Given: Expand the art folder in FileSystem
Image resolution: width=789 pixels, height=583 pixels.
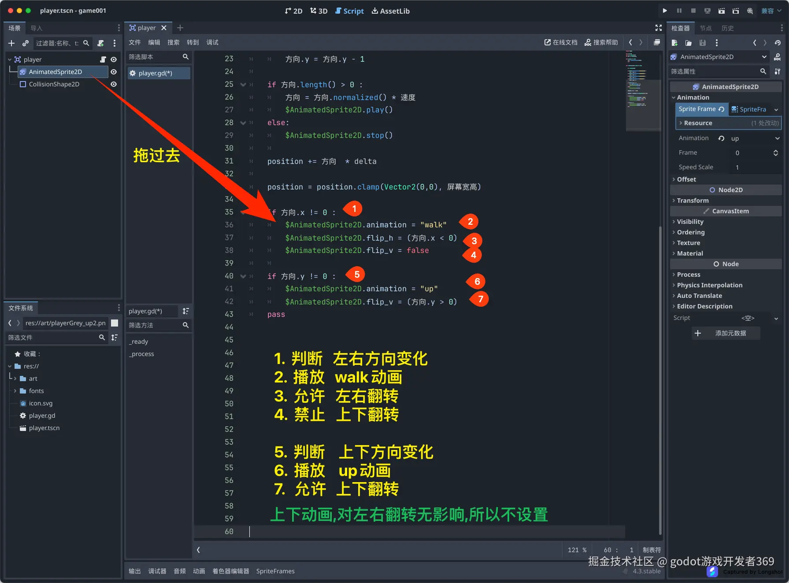Looking at the screenshot, I should (x=15, y=379).
